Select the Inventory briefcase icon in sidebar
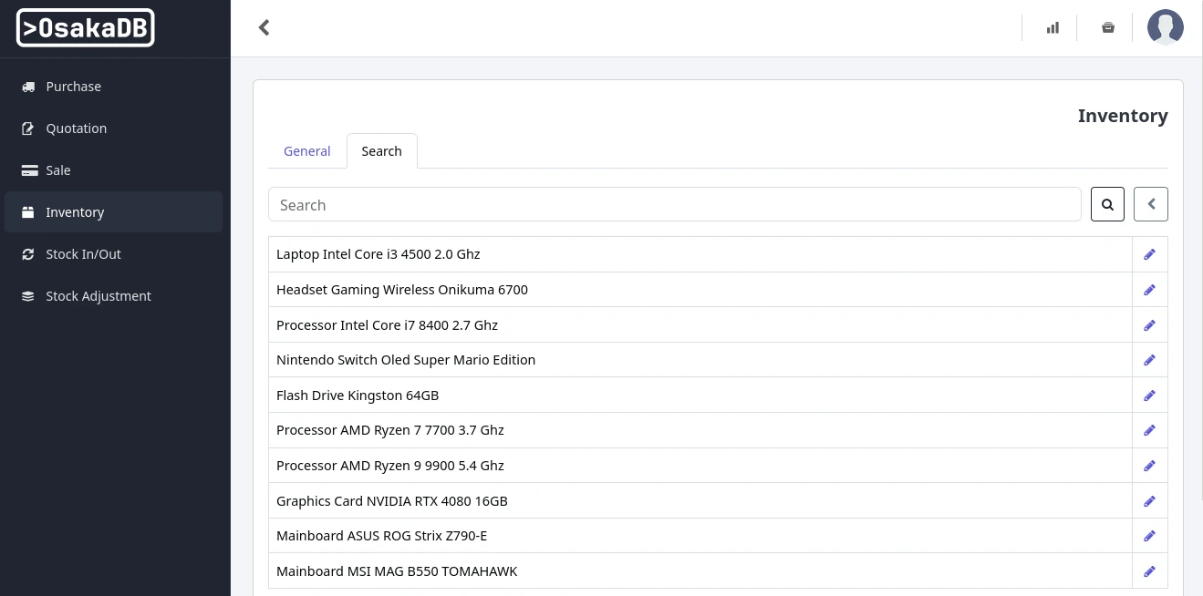 (x=27, y=211)
